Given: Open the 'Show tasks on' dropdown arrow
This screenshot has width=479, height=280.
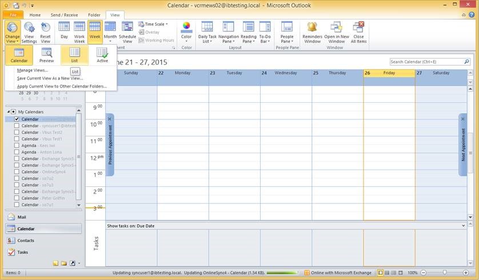Looking at the screenshot, I should coord(464,226).
